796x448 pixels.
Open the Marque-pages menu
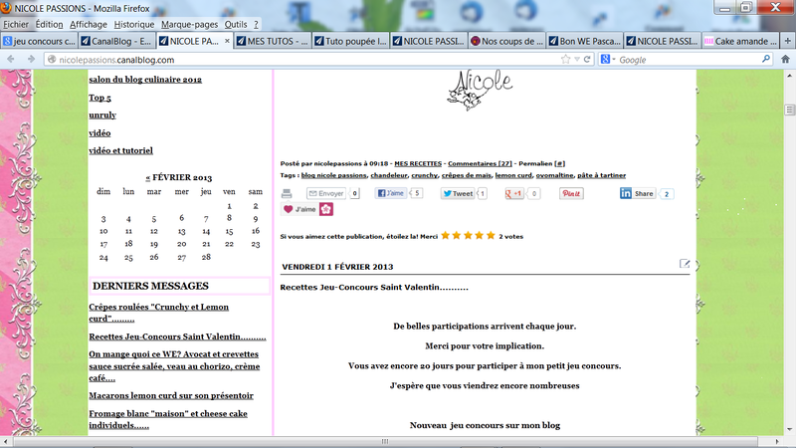point(189,24)
